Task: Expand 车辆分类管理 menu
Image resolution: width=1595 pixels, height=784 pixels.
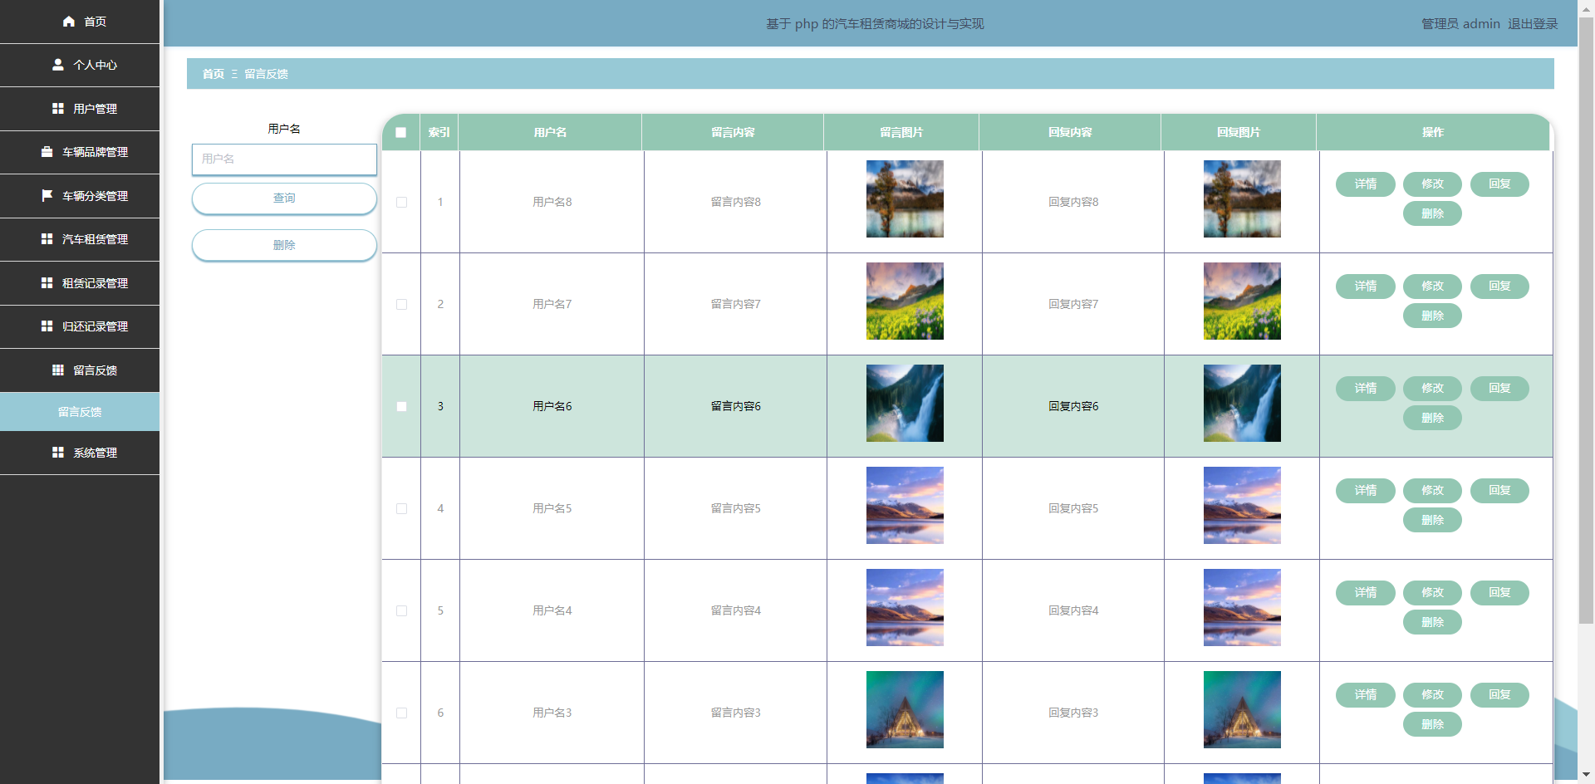Action: [x=80, y=196]
